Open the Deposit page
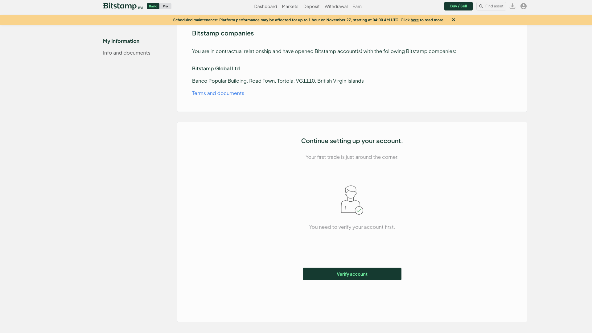592x333 pixels. [311, 6]
